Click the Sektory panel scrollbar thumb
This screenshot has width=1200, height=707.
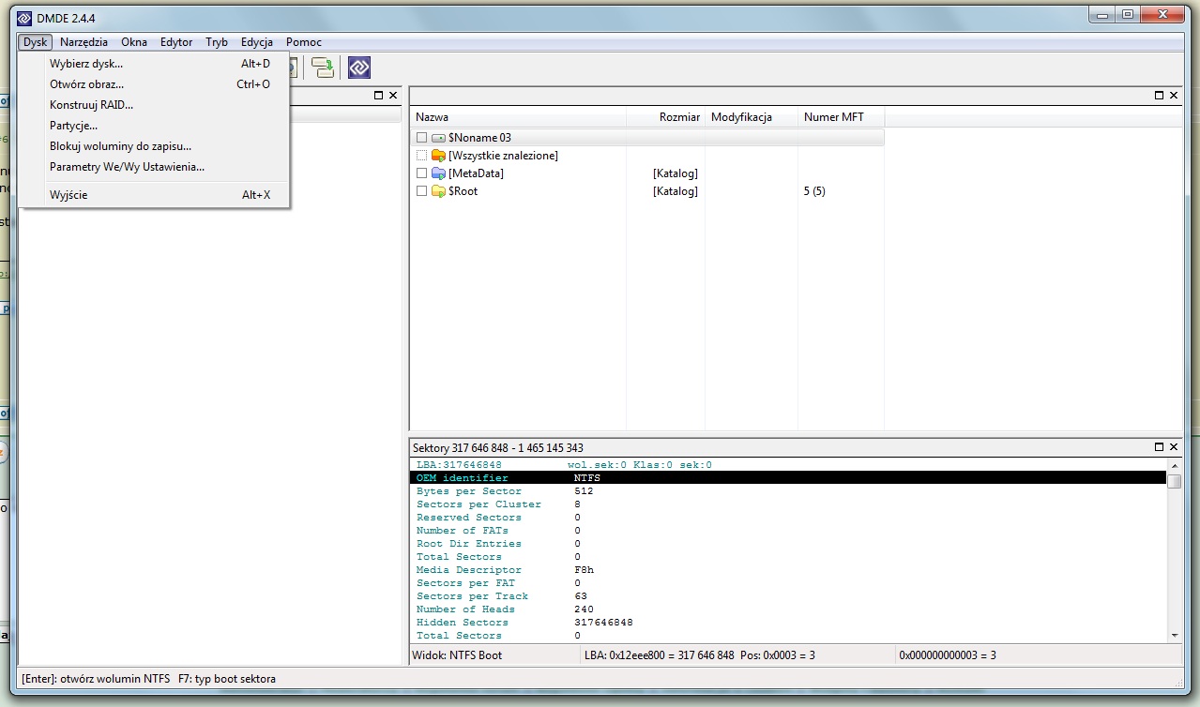[1175, 480]
